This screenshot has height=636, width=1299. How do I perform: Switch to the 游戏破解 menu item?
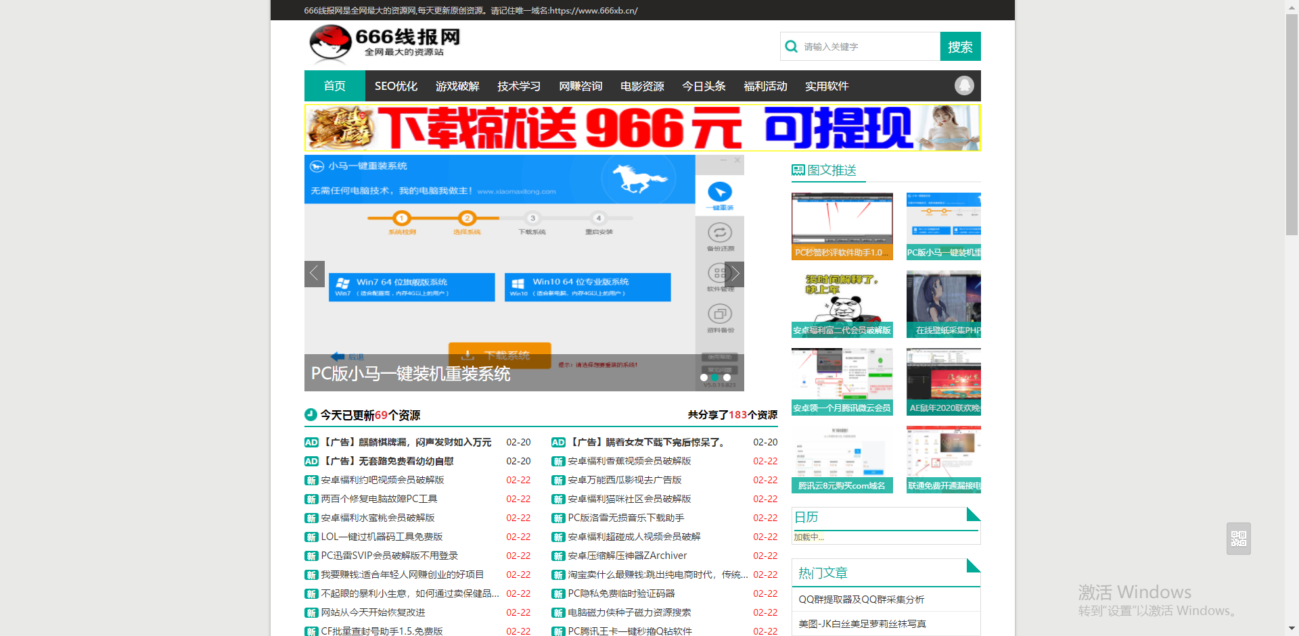pos(457,86)
